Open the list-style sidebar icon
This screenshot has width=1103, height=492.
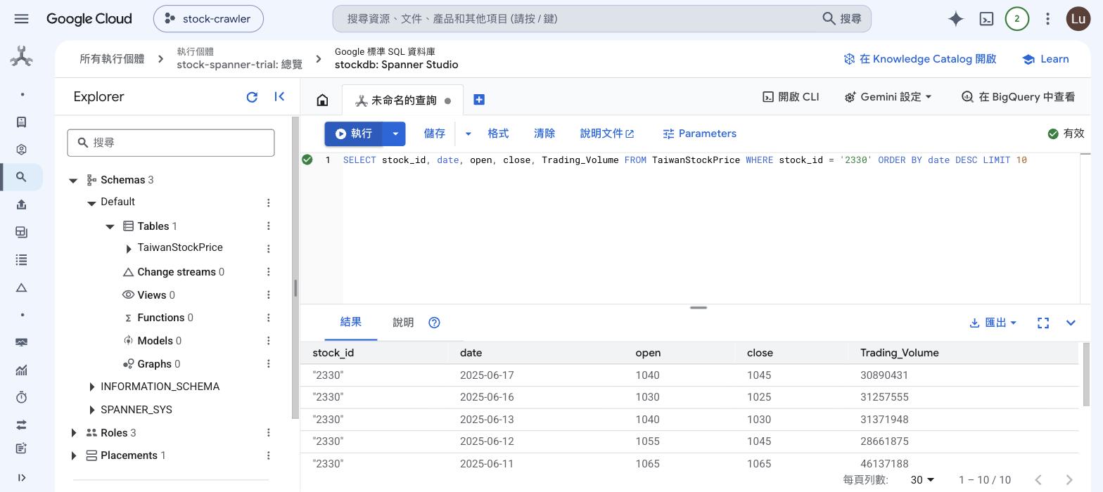(21, 260)
